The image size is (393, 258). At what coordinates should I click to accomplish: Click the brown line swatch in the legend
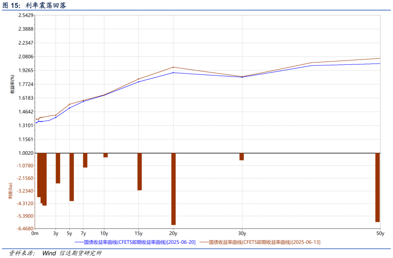pos(204,242)
